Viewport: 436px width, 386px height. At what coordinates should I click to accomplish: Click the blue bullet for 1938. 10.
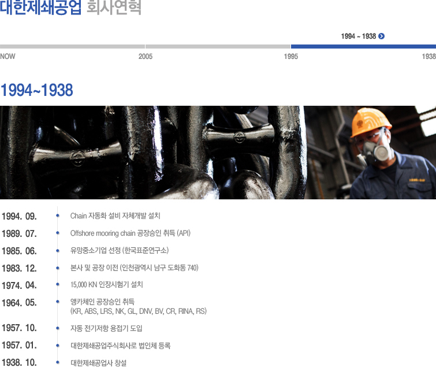tap(58, 362)
